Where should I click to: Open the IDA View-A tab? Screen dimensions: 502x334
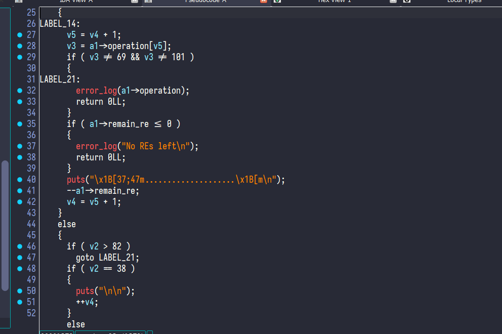coord(76,2)
